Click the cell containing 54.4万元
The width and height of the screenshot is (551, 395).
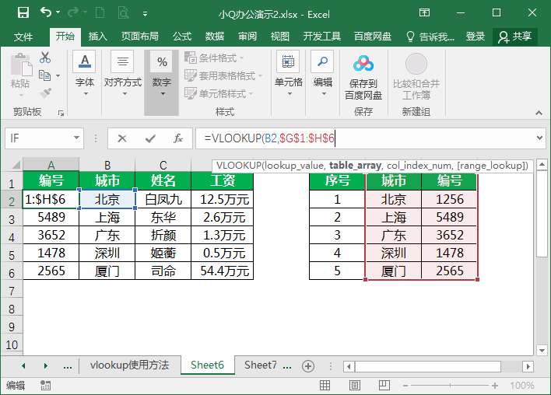tap(223, 271)
